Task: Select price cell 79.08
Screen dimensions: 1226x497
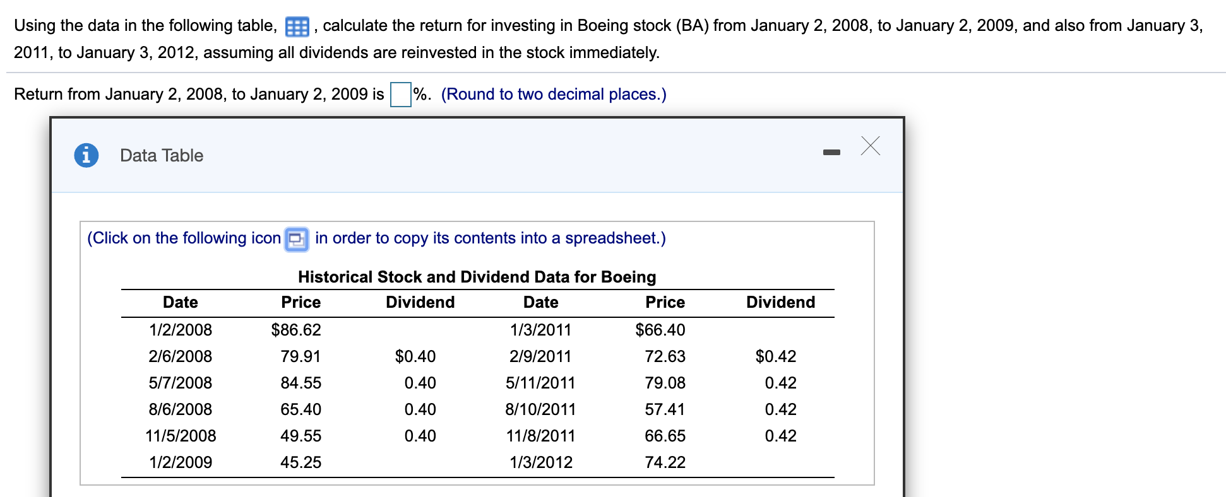Action: coord(665,383)
